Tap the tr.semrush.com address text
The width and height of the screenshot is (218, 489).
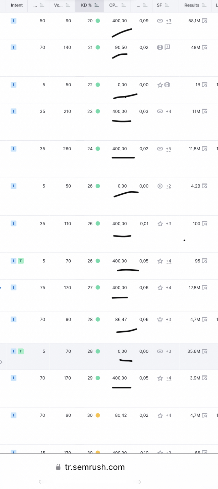(95, 467)
